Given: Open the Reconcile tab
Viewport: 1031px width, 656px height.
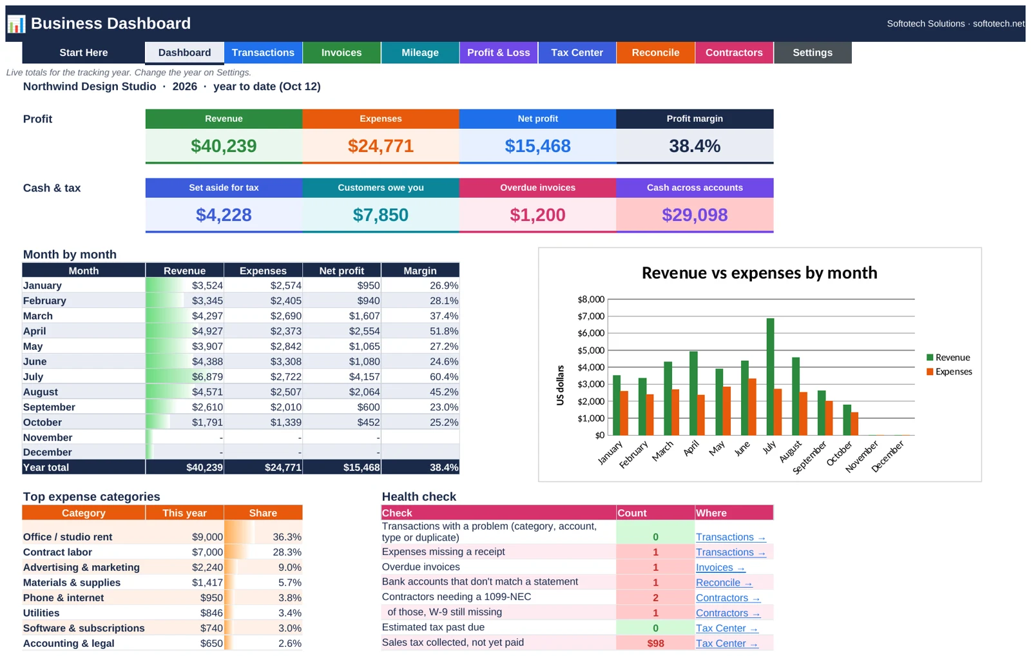Looking at the screenshot, I should tap(655, 53).
